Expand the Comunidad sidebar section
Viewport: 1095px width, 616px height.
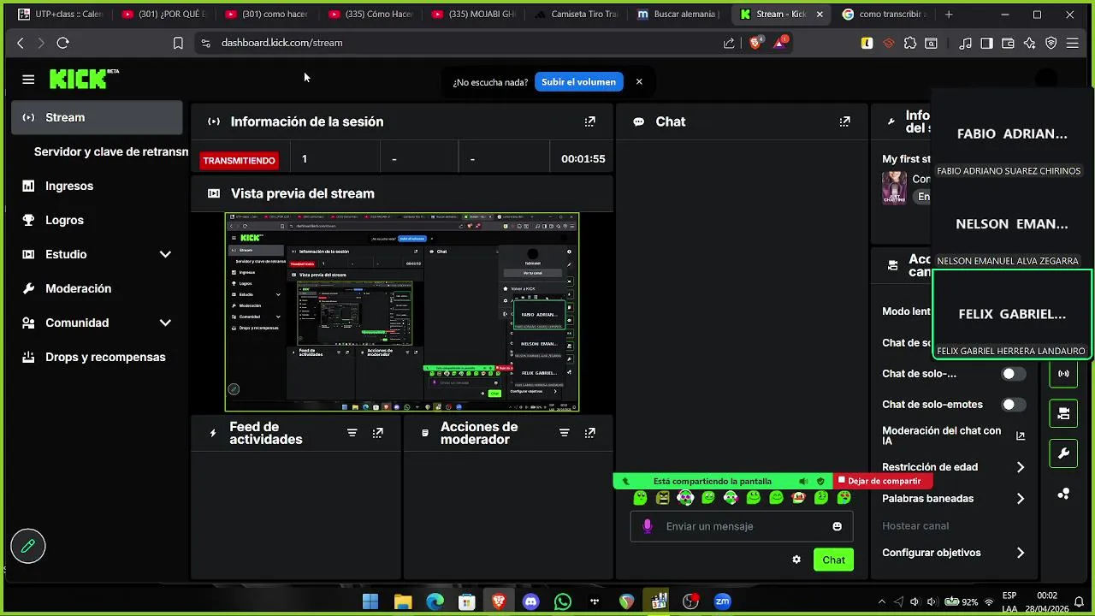(x=165, y=323)
